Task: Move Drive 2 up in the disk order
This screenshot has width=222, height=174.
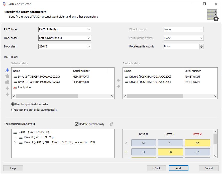Action: [7, 88]
